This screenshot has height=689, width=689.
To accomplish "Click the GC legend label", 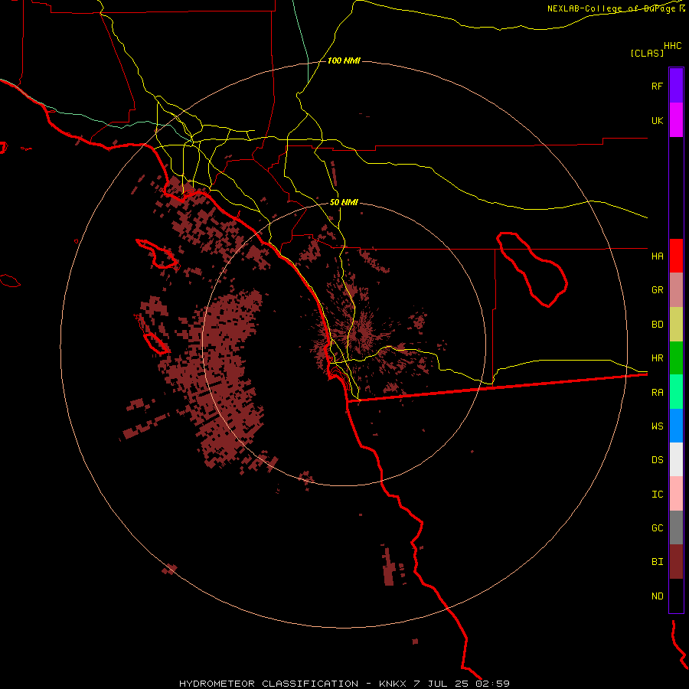I will (x=657, y=527).
